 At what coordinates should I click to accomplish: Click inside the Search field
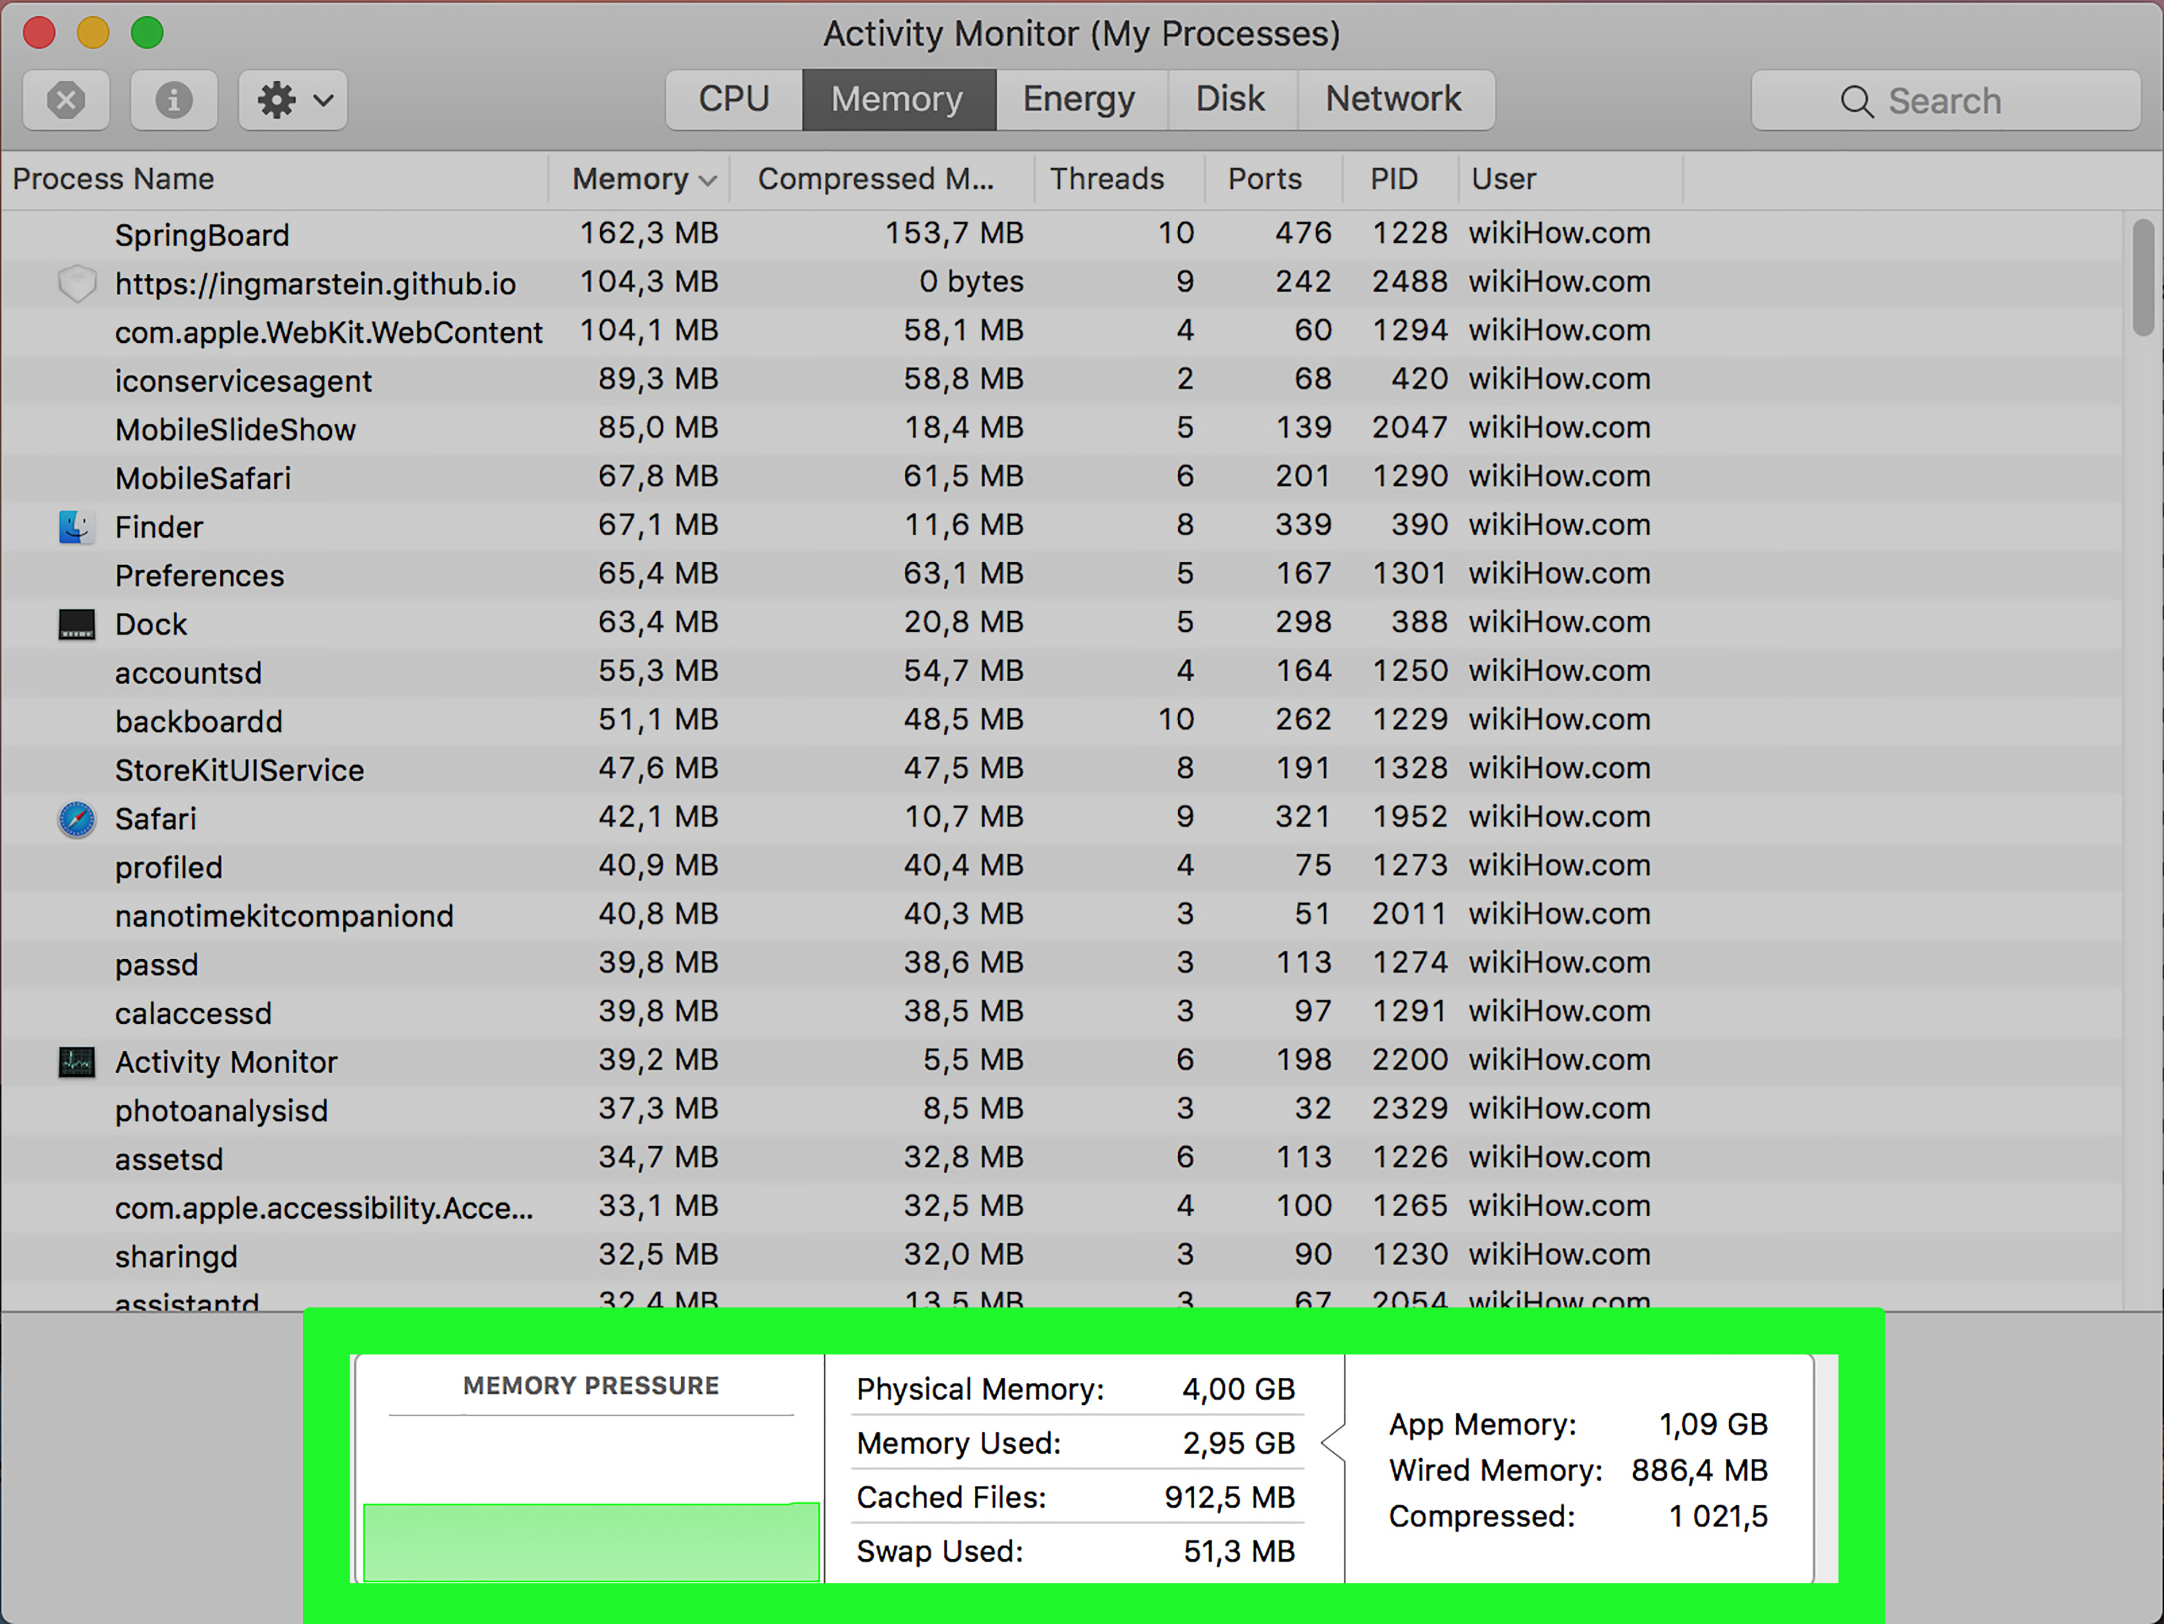1945,100
